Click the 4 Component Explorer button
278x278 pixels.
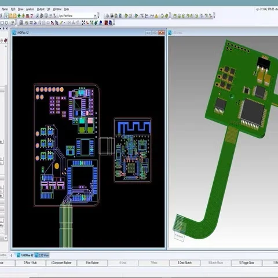pyautogui.click(x=61, y=263)
